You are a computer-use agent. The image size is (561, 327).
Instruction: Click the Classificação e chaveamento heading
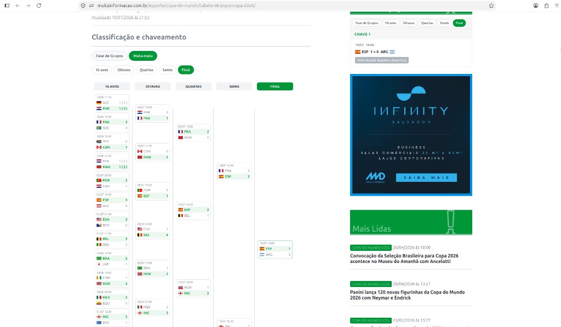pyautogui.click(x=139, y=37)
